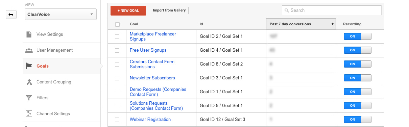Image resolution: width=409 pixels, height=127 pixels.
Task: Sort table by Goal column header
Action: click(134, 24)
